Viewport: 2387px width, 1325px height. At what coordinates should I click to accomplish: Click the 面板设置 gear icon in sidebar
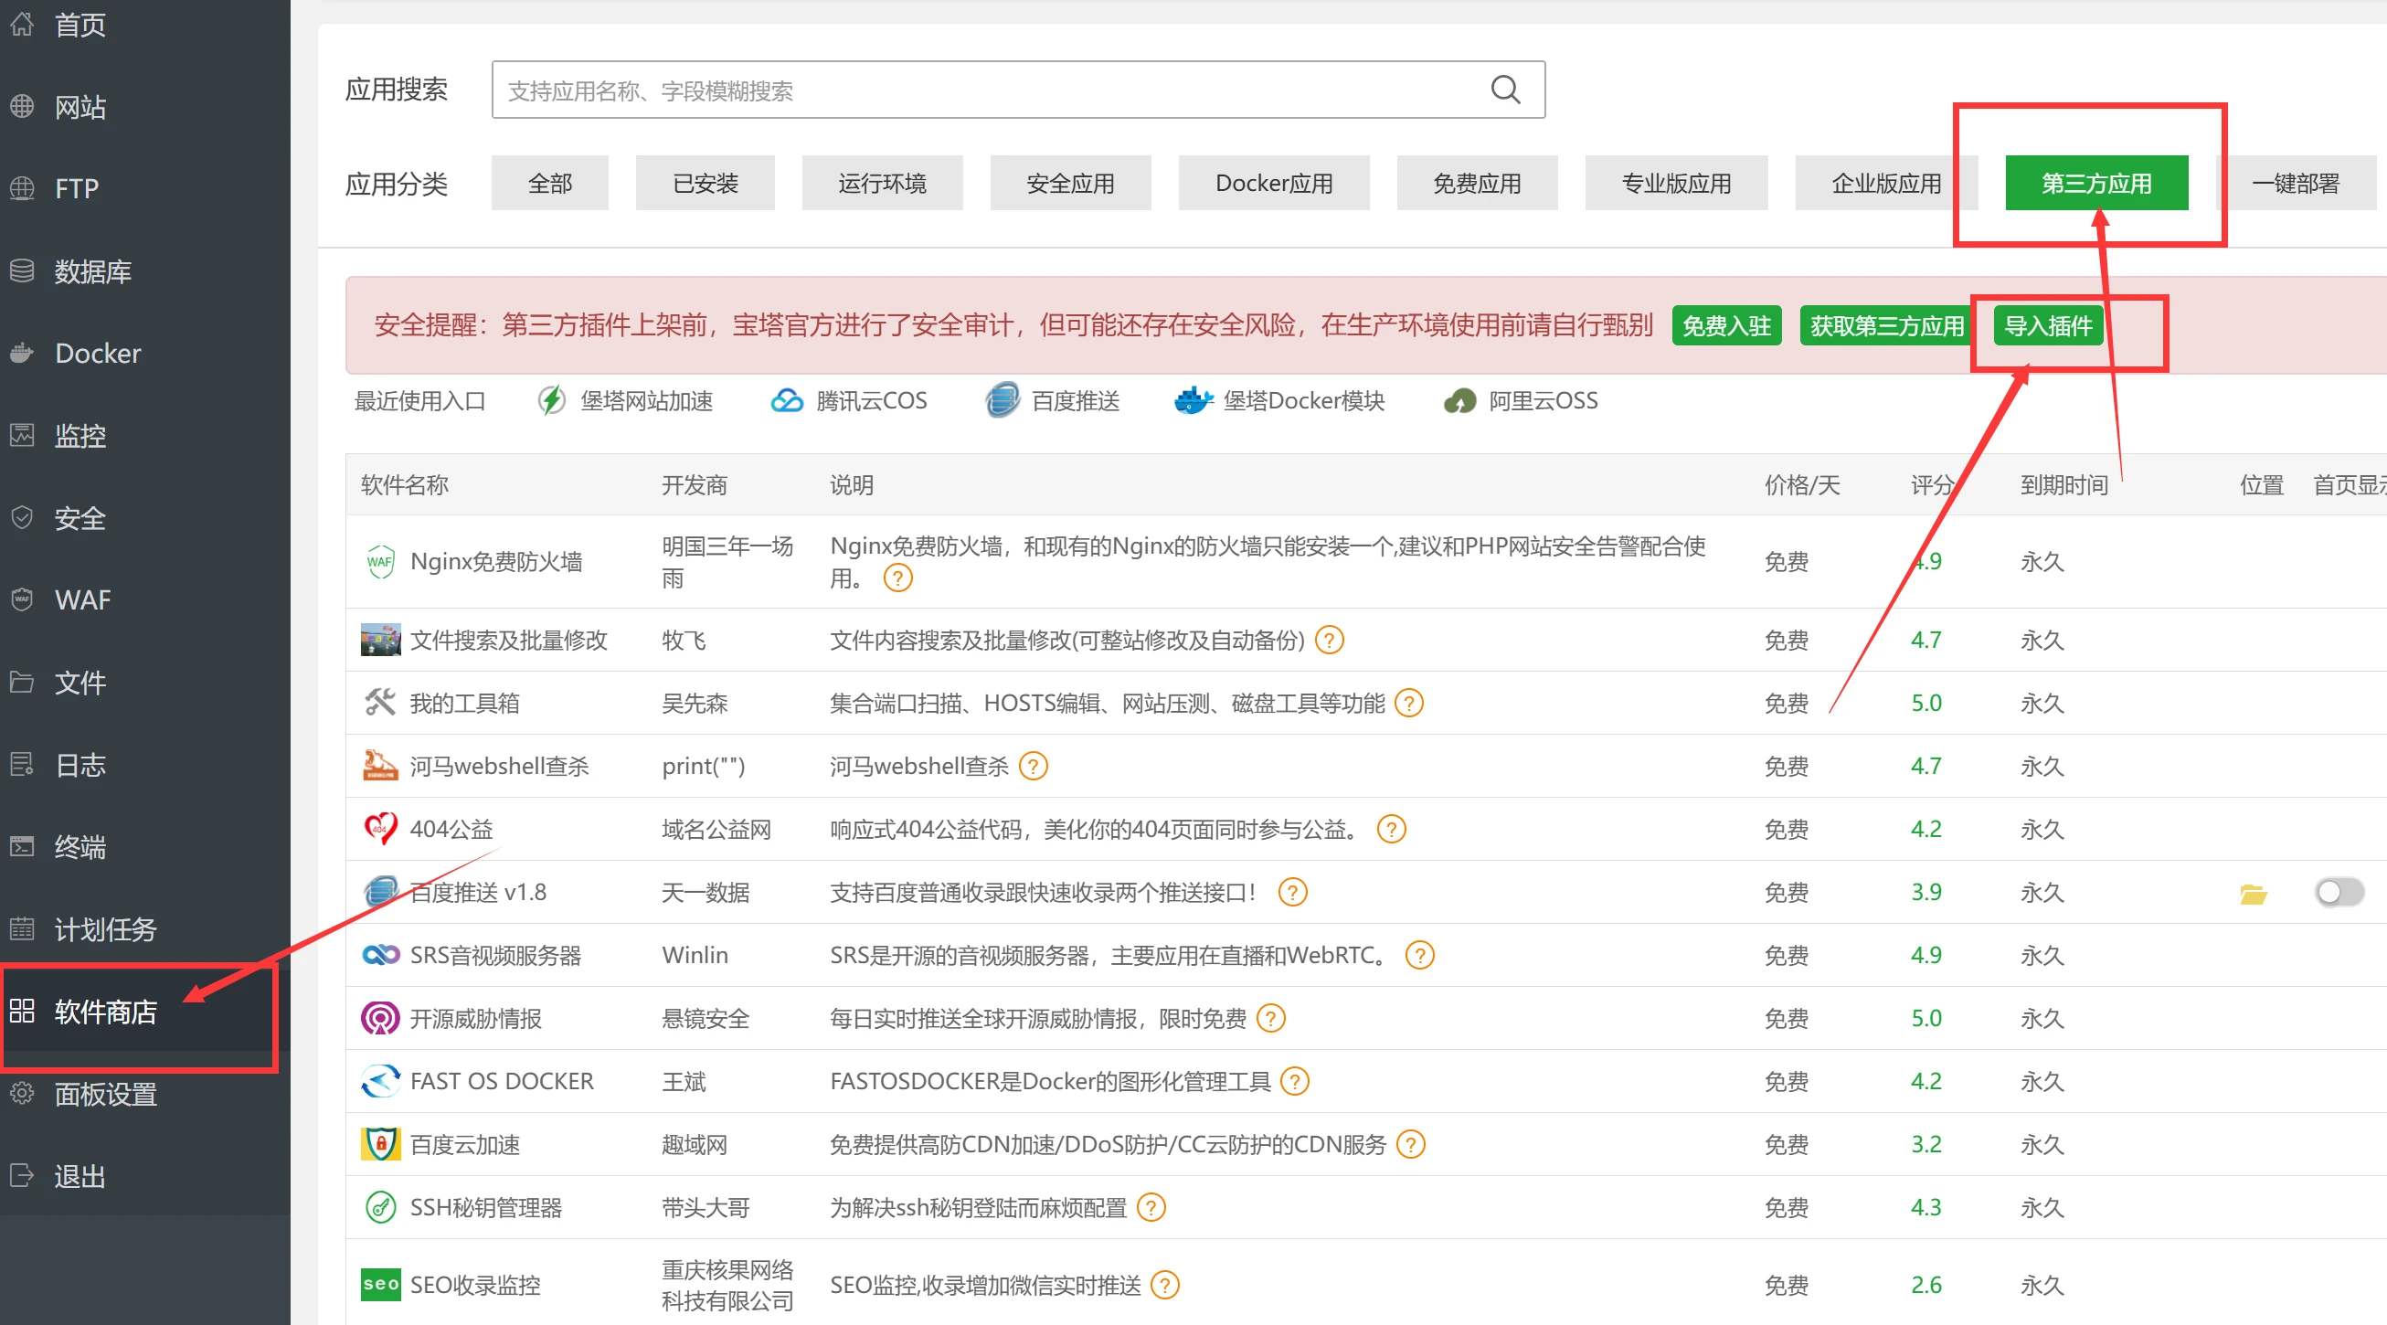pos(22,1094)
